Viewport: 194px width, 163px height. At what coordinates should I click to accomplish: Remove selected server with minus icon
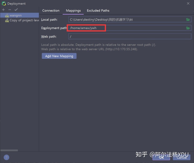point(10,10)
